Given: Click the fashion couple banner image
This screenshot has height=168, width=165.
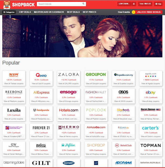Looking at the screenshot, I should click(82, 36).
